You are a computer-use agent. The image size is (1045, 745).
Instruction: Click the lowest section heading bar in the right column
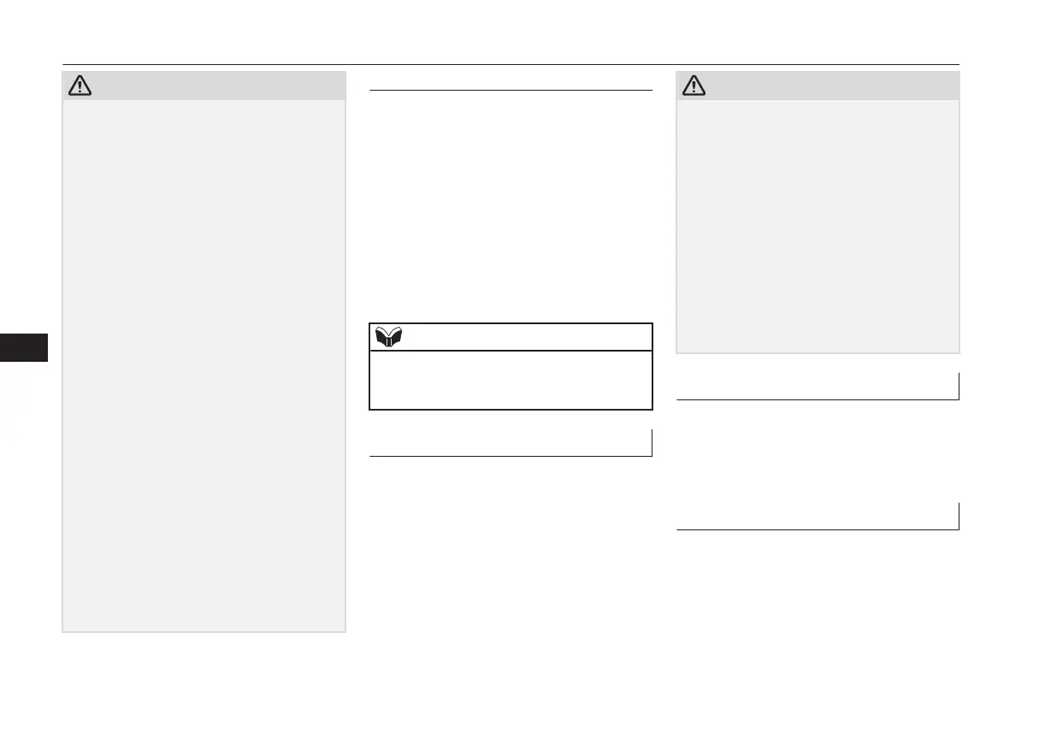[817, 517]
